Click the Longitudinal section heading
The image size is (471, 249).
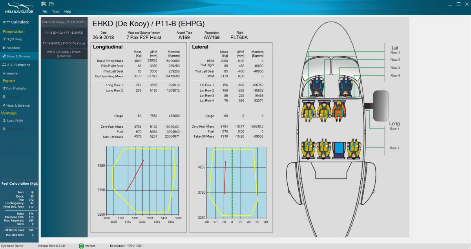tap(108, 47)
